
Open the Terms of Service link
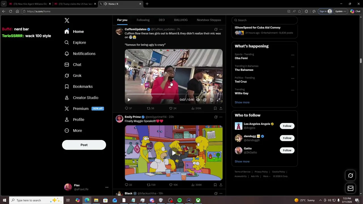point(242,172)
